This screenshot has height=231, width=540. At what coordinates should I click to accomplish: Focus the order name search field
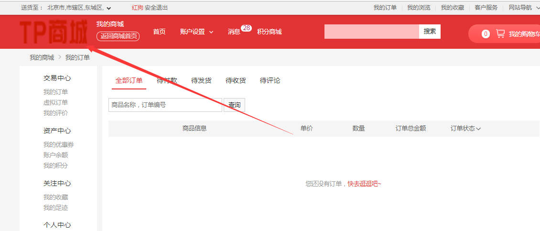(x=165, y=105)
